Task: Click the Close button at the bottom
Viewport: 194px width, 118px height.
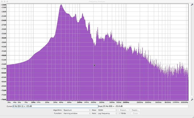Action: 135,113
